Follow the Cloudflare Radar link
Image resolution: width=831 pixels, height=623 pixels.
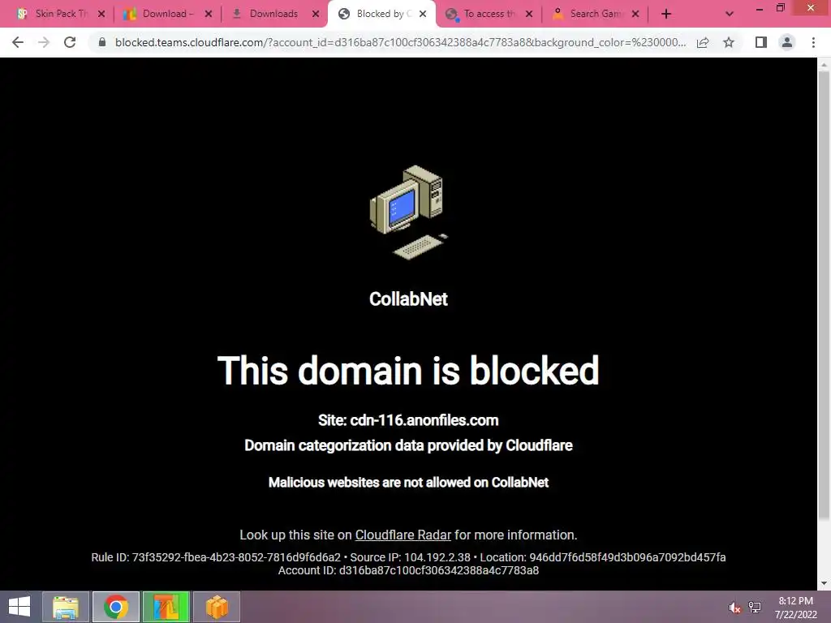tap(403, 535)
